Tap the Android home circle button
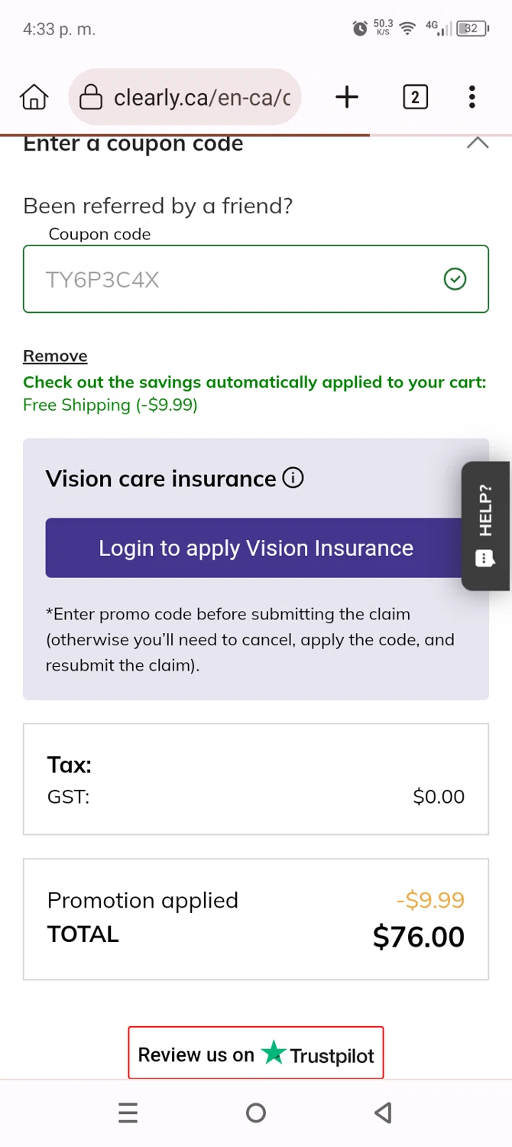The height and width of the screenshot is (1147, 512). (256, 1113)
